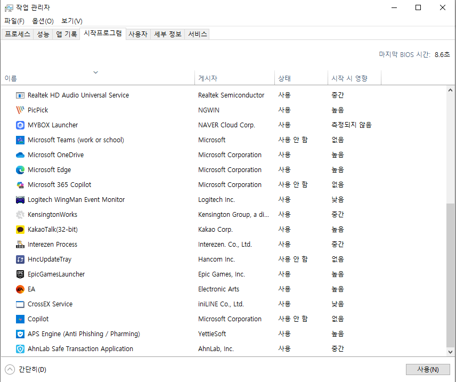Select the PicPick app icon
The height and width of the screenshot is (382, 456).
(20, 110)
